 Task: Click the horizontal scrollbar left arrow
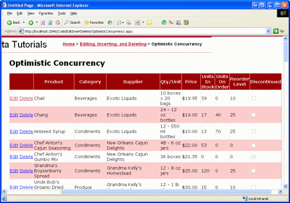tap(4, 191)
